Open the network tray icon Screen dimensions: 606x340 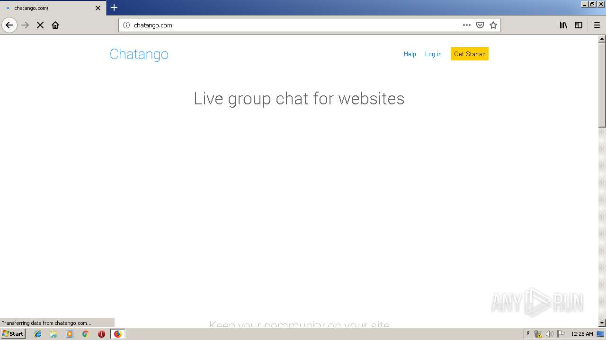coord(538,334)
